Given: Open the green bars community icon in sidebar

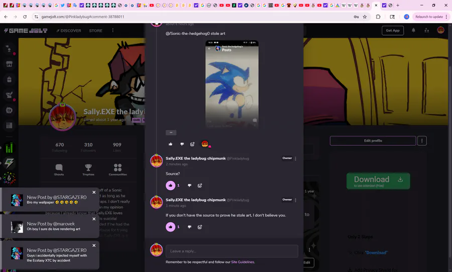Looking at the screenshot, I should click(9, 148).
